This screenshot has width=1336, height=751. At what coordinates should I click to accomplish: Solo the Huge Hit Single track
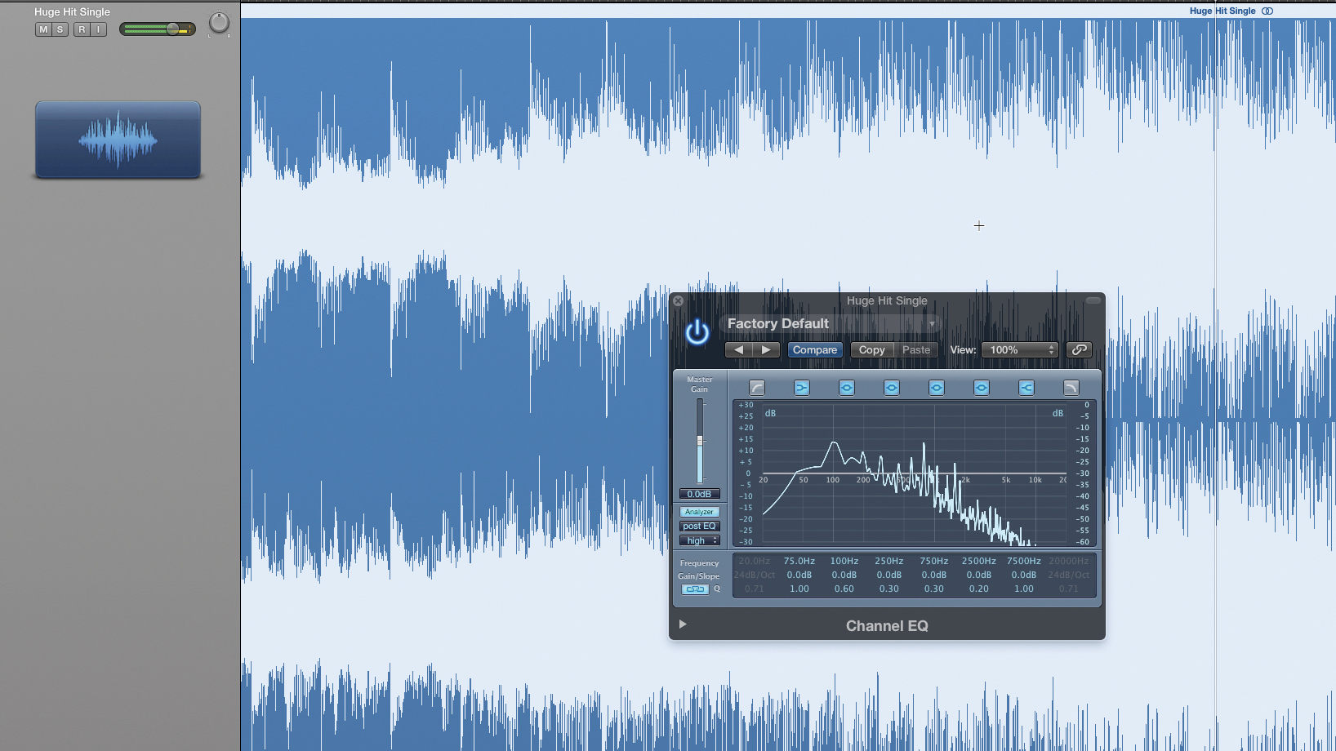coord(60,29)
